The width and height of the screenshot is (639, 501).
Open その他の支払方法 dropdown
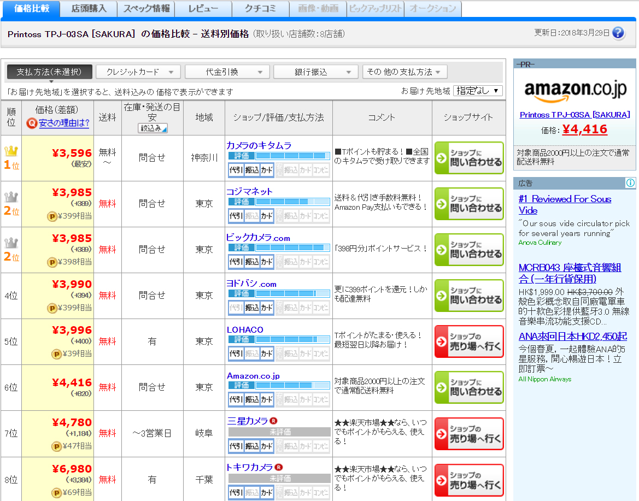[x=404, y=72]
